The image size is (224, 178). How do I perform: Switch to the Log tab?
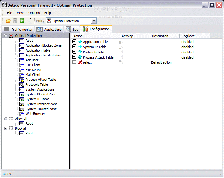(72, 29)
